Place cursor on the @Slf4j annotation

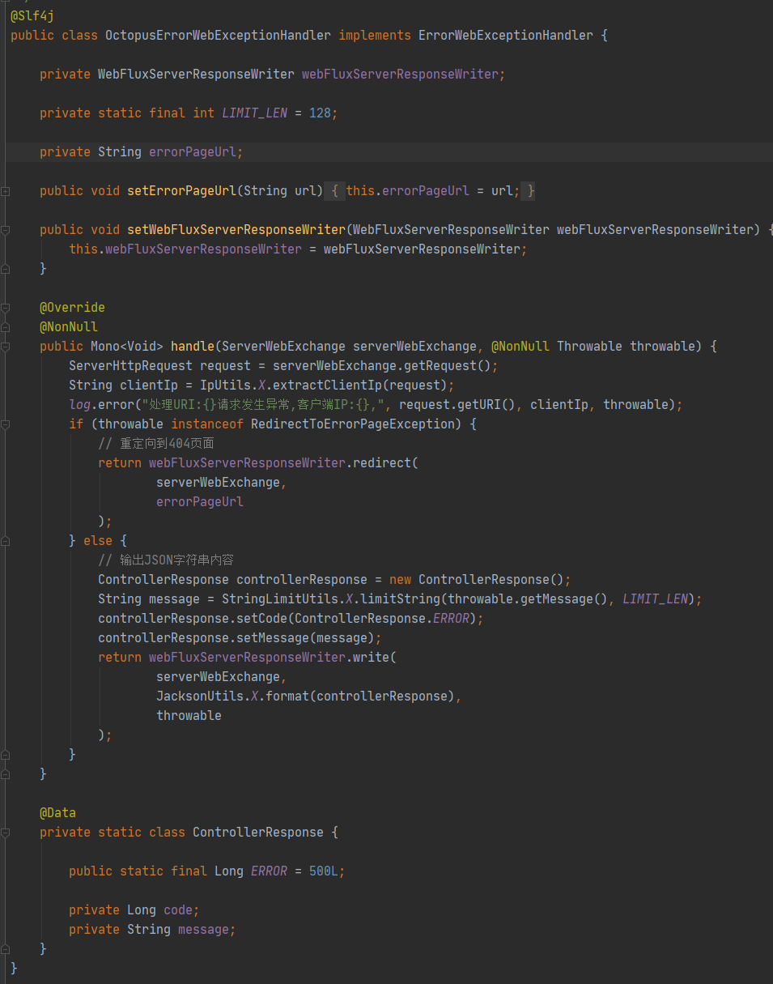[x=32, y=15]
